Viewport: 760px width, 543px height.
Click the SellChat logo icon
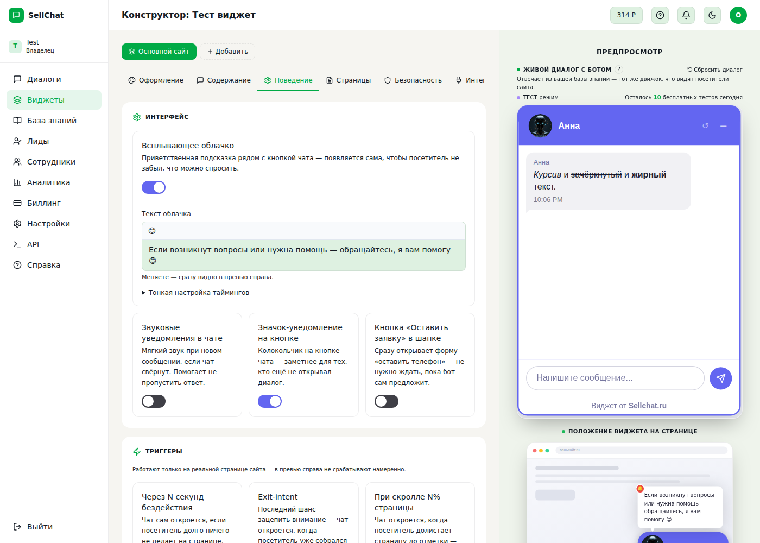(x=16, y=15)
